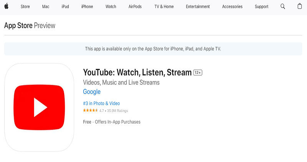The height and width of the screenshot is (162, 307).
Task: Open the #3 in Photo & Video link
Action: pos(101,104)
